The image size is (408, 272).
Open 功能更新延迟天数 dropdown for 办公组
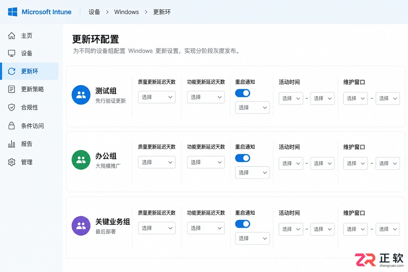tap(206, 162)
